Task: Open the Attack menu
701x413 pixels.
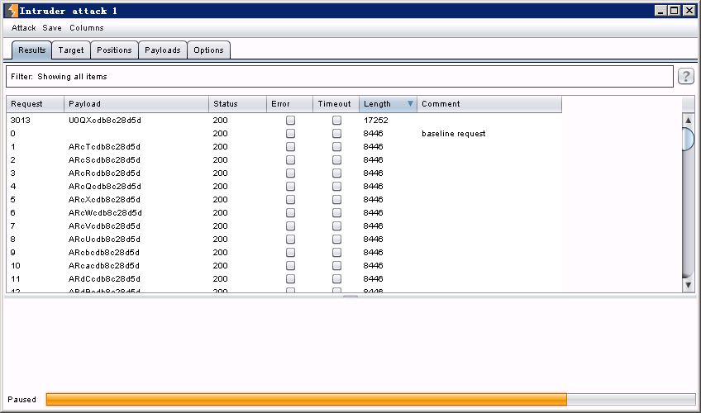Action: point(23,28)
